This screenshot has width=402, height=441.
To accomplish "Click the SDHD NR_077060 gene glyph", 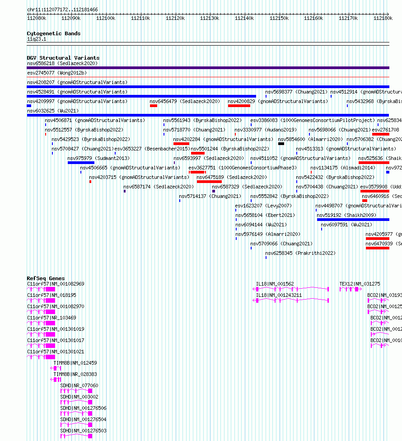I will [76, 391].
